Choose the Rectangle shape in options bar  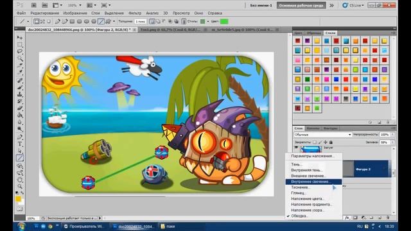pyautogui.click(x=72, y=21)
